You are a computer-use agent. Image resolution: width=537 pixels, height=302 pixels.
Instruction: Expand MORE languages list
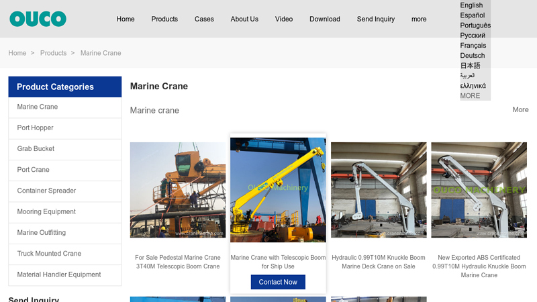[x=470, y=95]
